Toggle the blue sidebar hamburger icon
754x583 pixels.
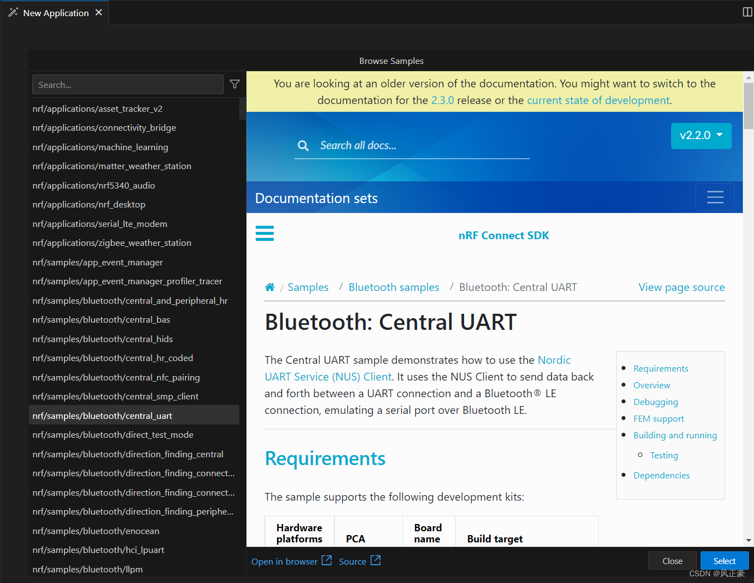tap(265, 233)
